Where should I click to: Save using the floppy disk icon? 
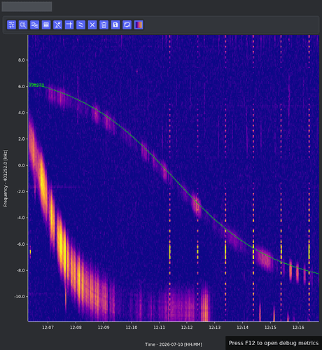click(115, 24)
